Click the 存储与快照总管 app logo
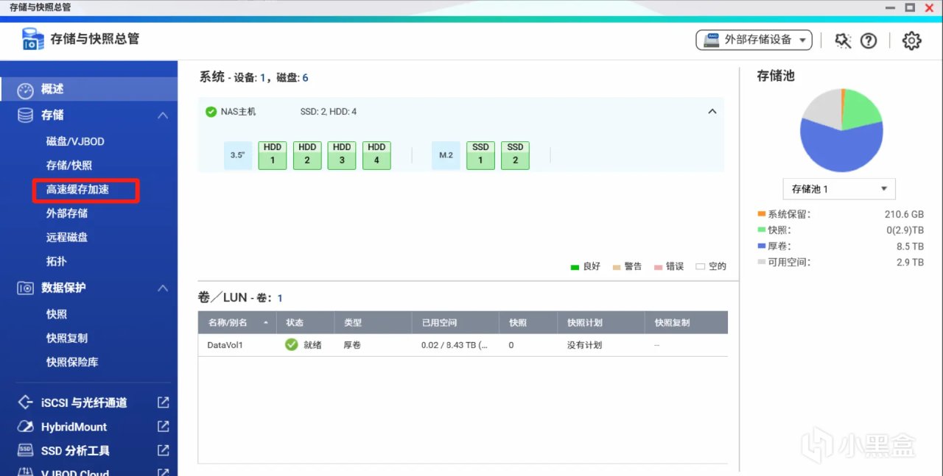 [33, 39]
